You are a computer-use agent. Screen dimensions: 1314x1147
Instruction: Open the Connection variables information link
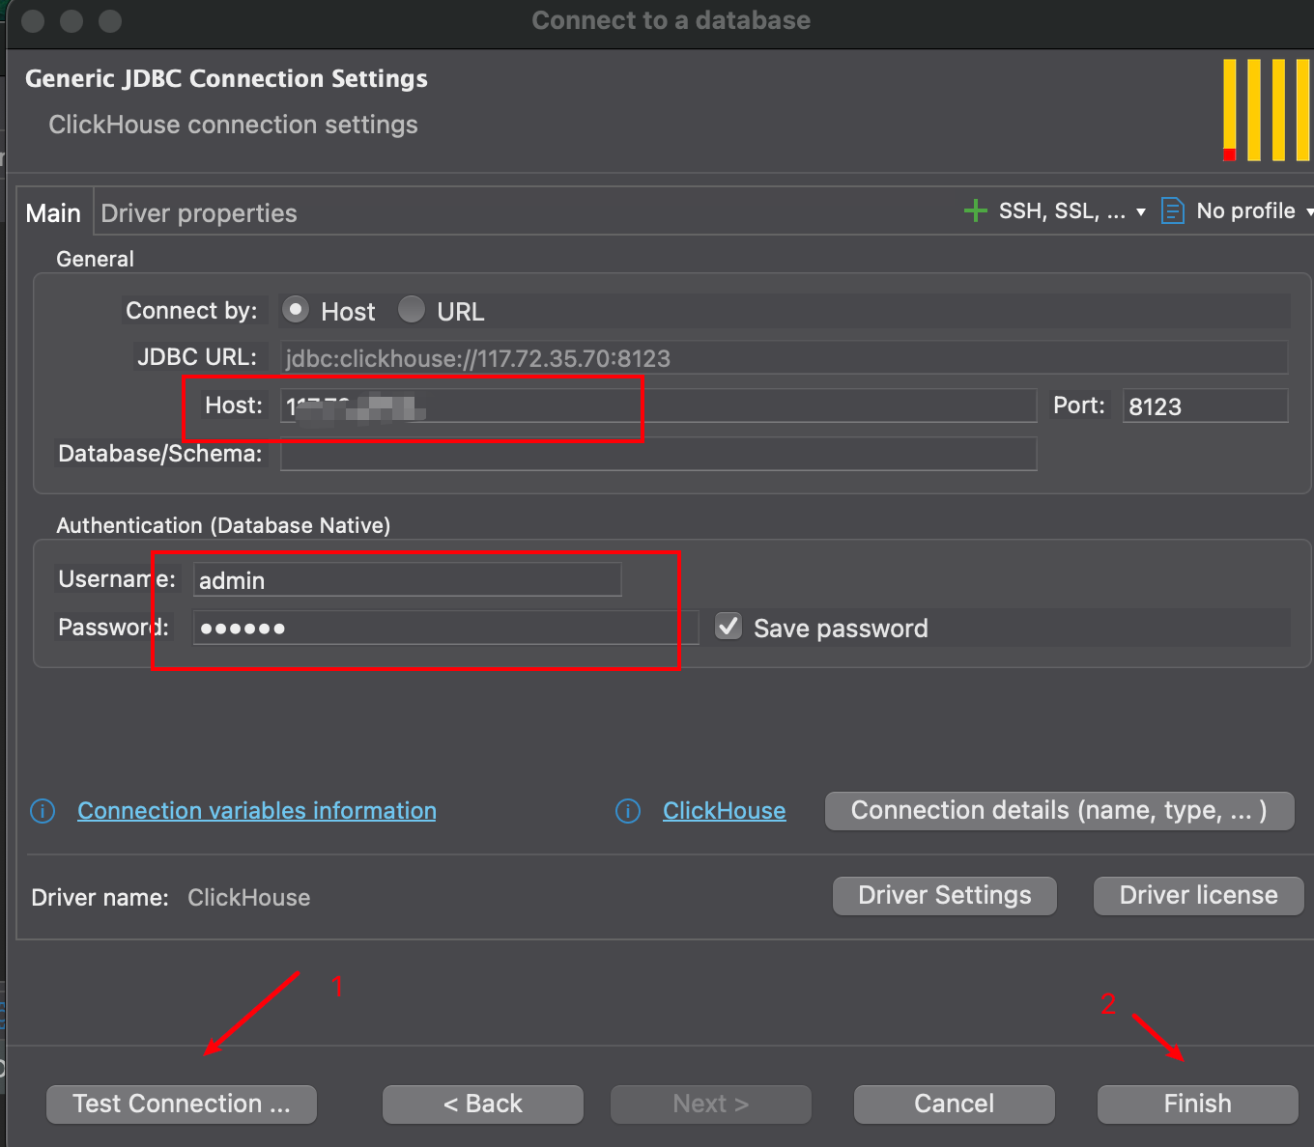257,811
